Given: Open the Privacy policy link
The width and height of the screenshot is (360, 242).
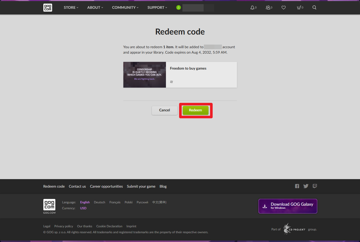Looking at the screenshot, I should 63,226.
